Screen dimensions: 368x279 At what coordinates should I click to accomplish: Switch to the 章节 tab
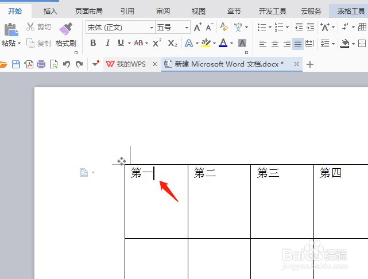click(234, 11)
